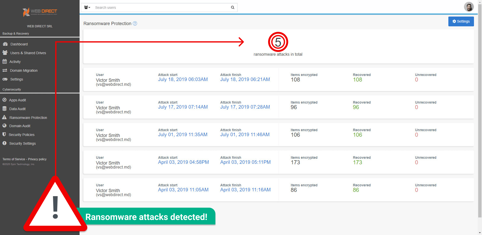The height and width of the screenshot is (235, 482).
Task: Open the user profile avatar menu
Action: point(468,7)
